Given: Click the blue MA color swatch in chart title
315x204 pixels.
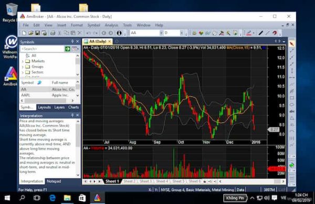Looking at the screenshot, I should click(x=264, y=48).
